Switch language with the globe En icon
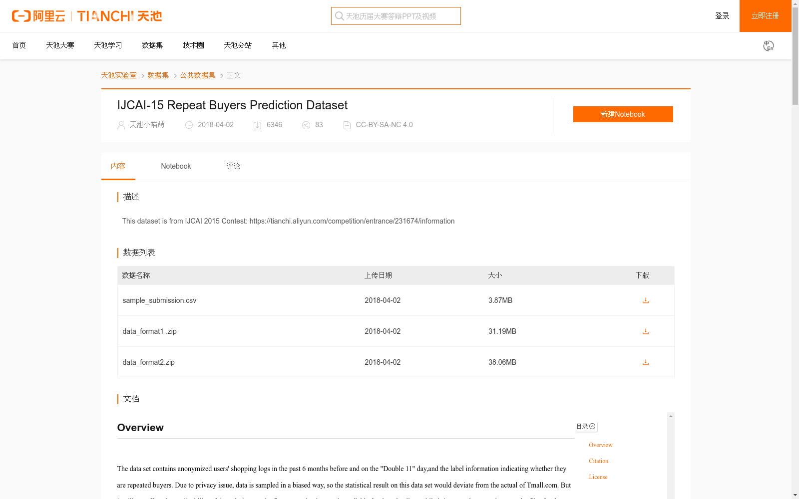This screenshot has height=499, width=799. click(x=769, y=46)
